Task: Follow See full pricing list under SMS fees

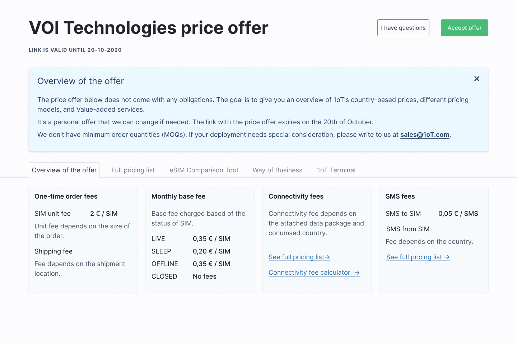Action: pyautogui.click(x=414, y=257)
